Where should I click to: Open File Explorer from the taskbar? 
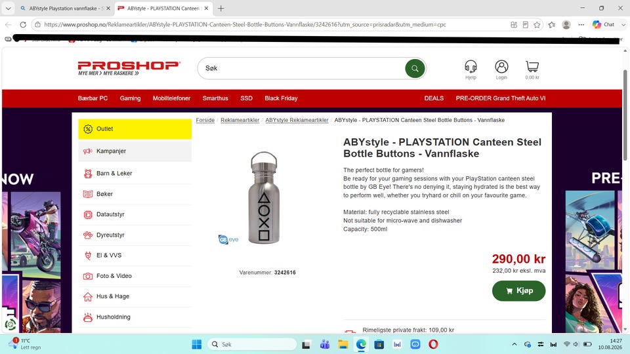click(x=343, y=344)
